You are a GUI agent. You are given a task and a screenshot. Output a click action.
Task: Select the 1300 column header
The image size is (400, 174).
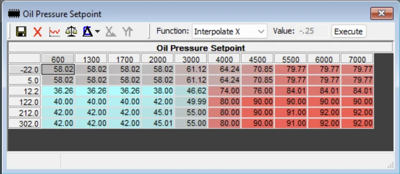(92, 59)
